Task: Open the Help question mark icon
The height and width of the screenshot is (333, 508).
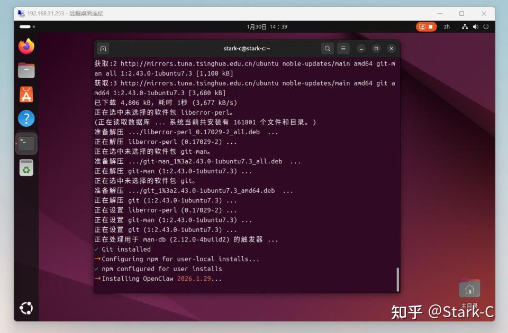Action: tap(26, 118)
